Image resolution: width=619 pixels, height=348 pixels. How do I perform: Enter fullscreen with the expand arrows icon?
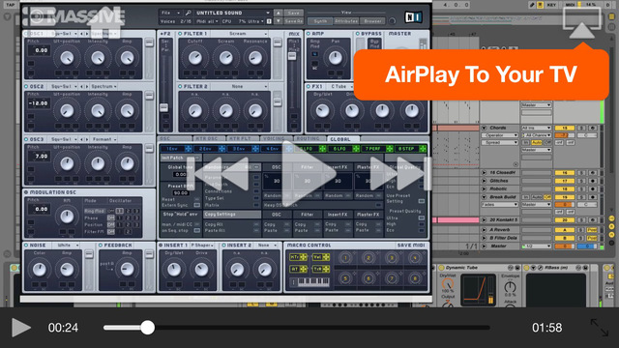pos(600,328)
